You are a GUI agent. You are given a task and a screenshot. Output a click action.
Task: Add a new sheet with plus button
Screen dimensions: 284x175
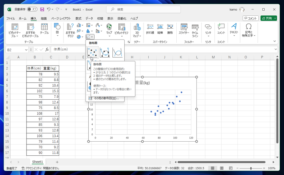[57, 162]
